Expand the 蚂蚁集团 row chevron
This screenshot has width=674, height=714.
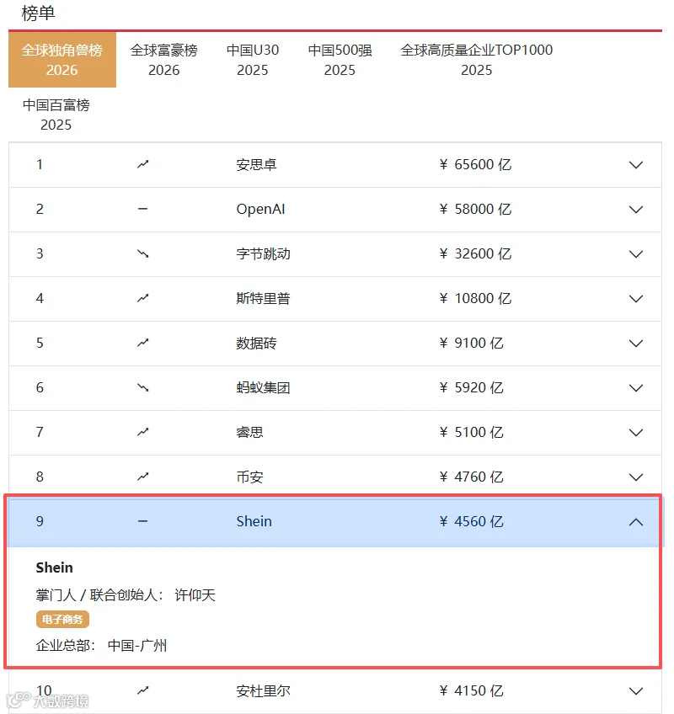click(636, 388)
